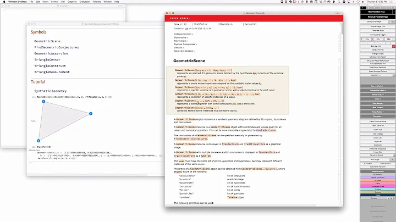Open the zoom percentage dropdown of GeometricScene window
396x222 pixels.
tap(338, 13)
